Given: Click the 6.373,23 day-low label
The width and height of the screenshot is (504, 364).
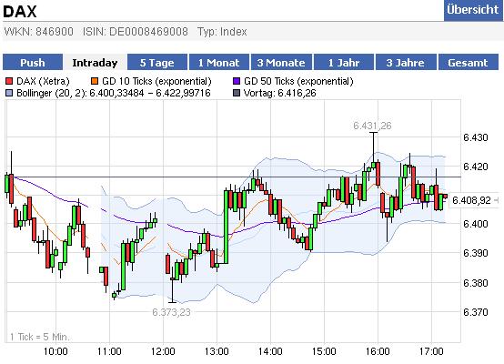Looking at the screenshot, I should click(171, 312).
